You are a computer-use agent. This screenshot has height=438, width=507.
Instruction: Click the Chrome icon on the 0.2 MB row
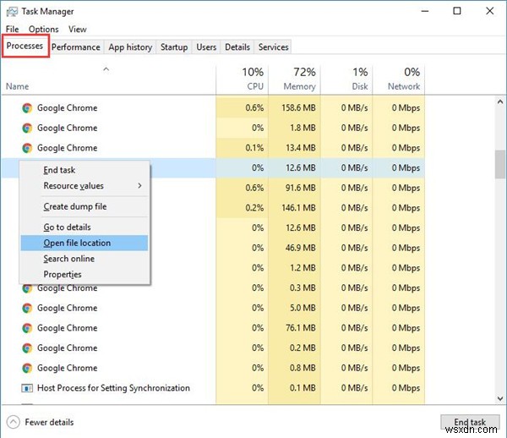click(x=27, y=348)
